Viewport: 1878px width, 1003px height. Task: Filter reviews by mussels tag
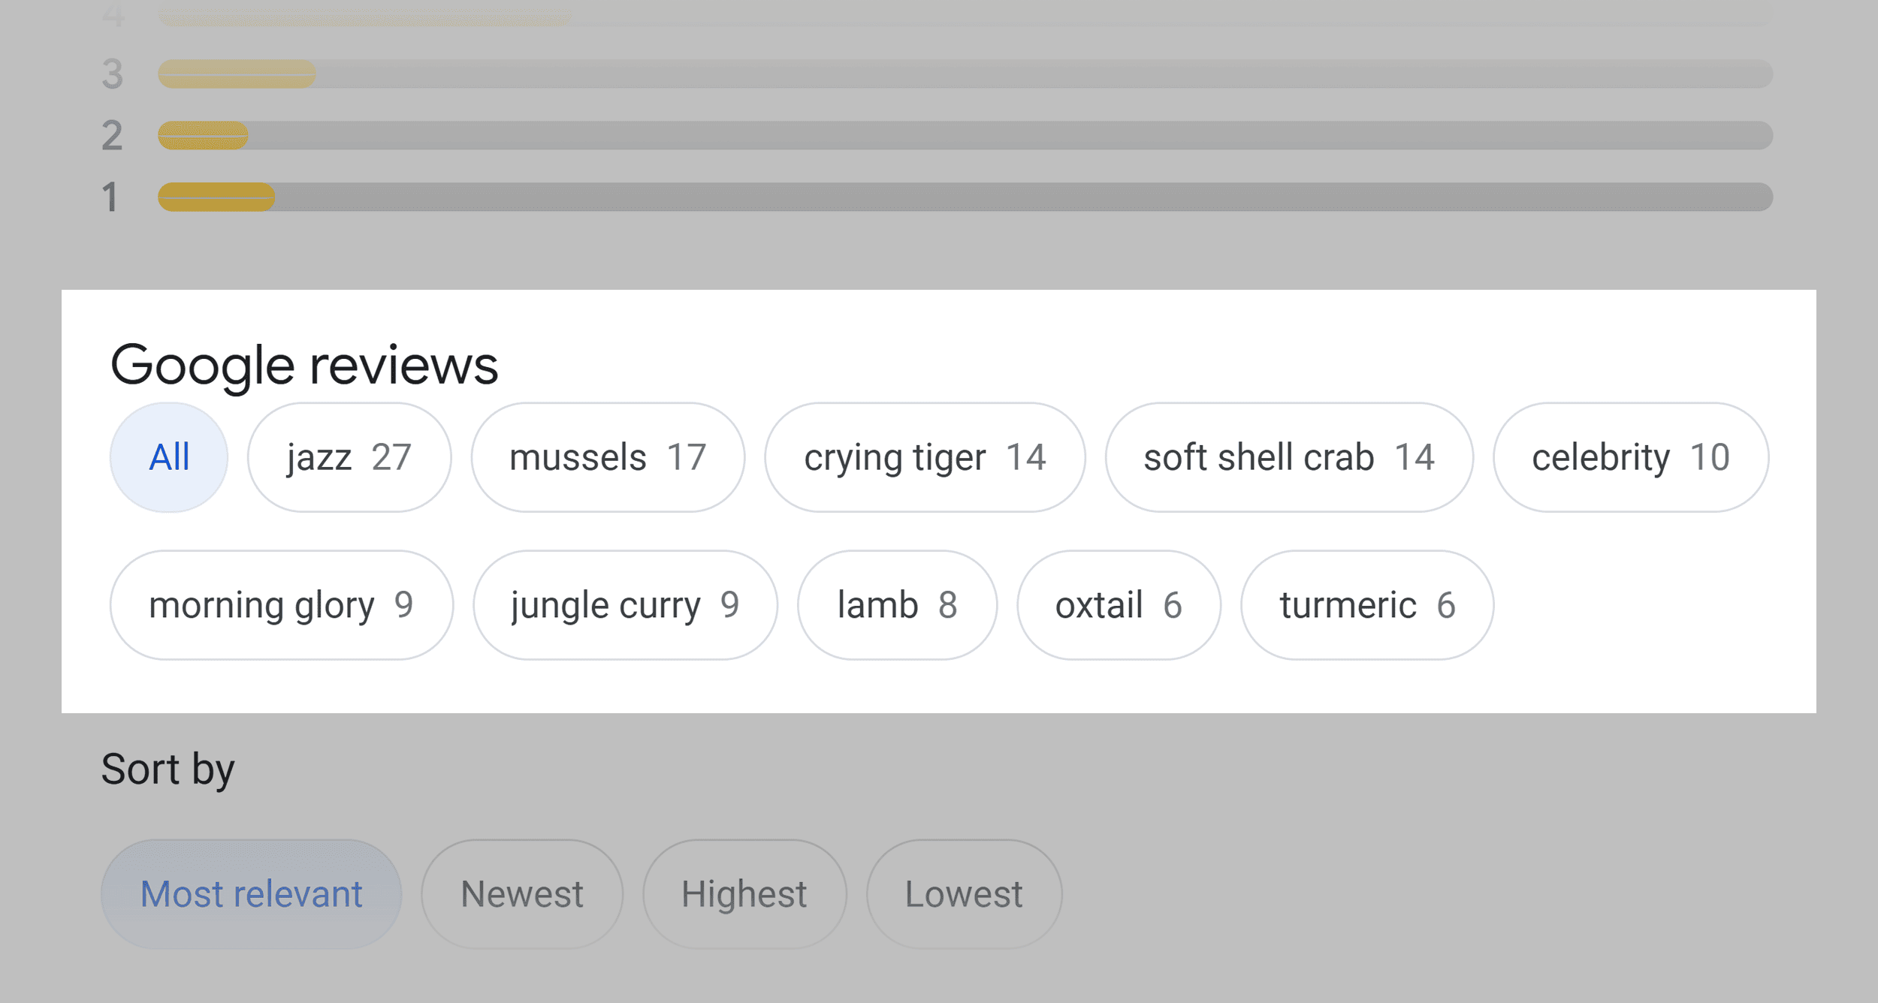click(x=608, y=456)
